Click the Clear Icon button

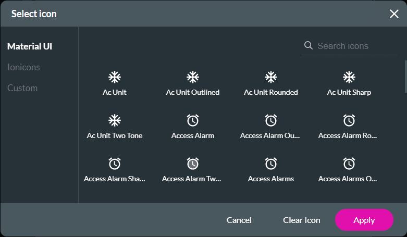(x=301, y=220)
